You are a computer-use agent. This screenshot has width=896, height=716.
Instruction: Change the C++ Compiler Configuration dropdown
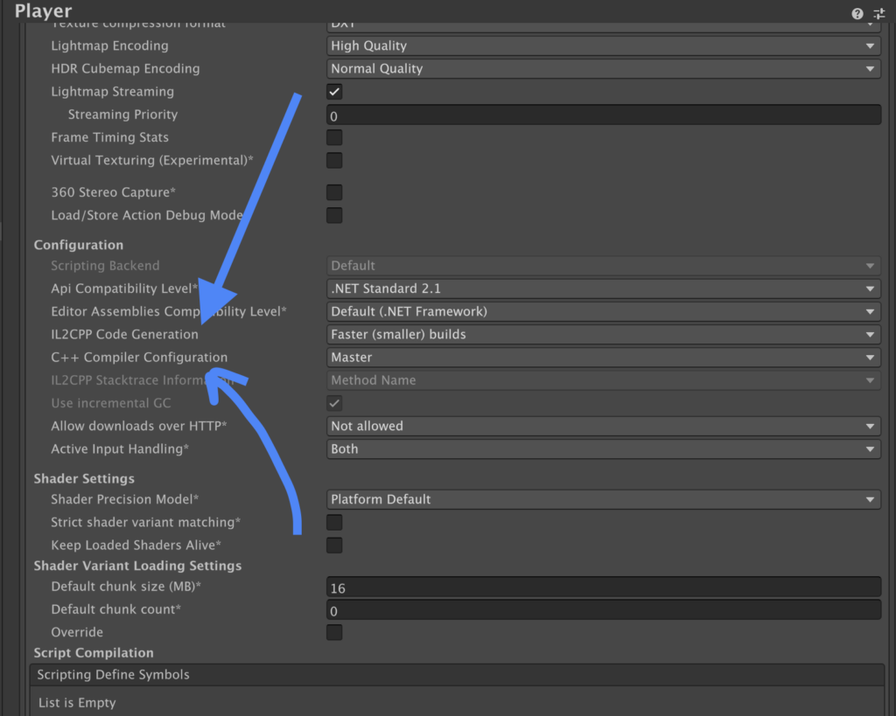pos(603,357)
